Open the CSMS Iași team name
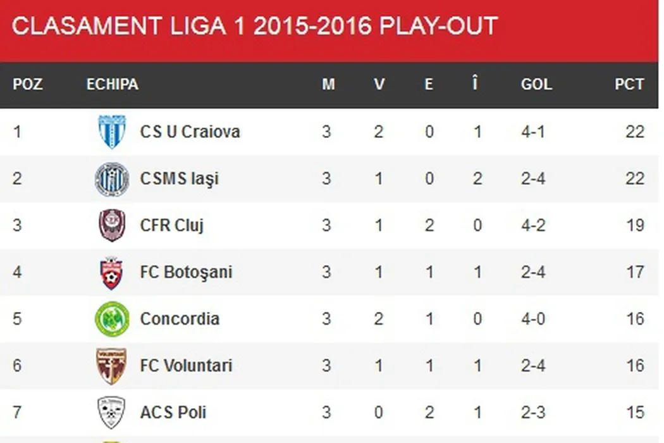Image resolution: width=664 pixels, height=443 pixels. click(179, 178)
